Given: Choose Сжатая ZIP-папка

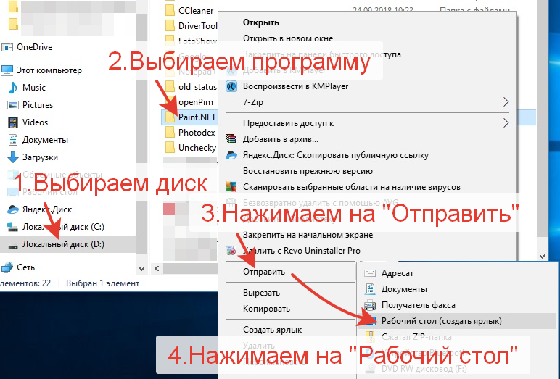Looking at the screenshot, I should tap(416, 337).
